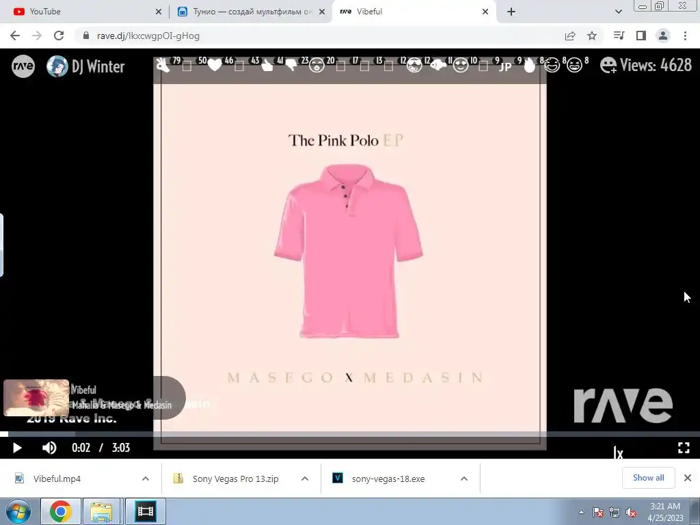Click the OK hand reaction with 79
700x525 pixels.
click(163, 66)
